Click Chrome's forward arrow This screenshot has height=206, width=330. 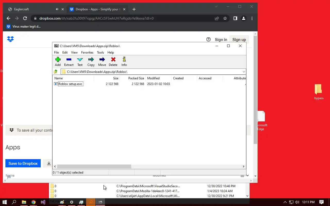point(17,18)
